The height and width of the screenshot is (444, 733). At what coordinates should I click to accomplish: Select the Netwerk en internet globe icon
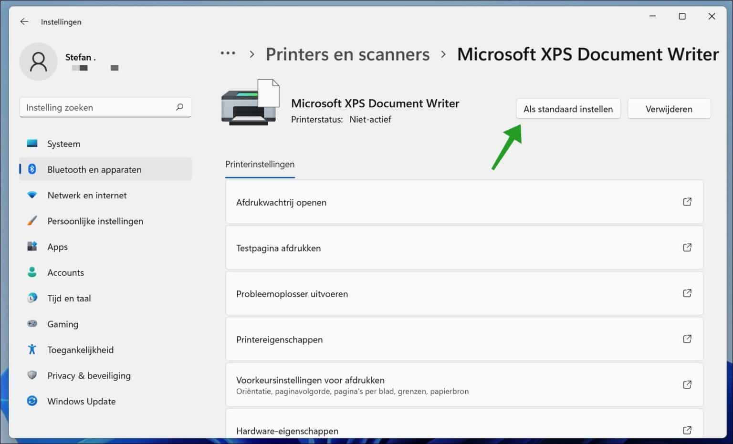[x=31, y=195]
